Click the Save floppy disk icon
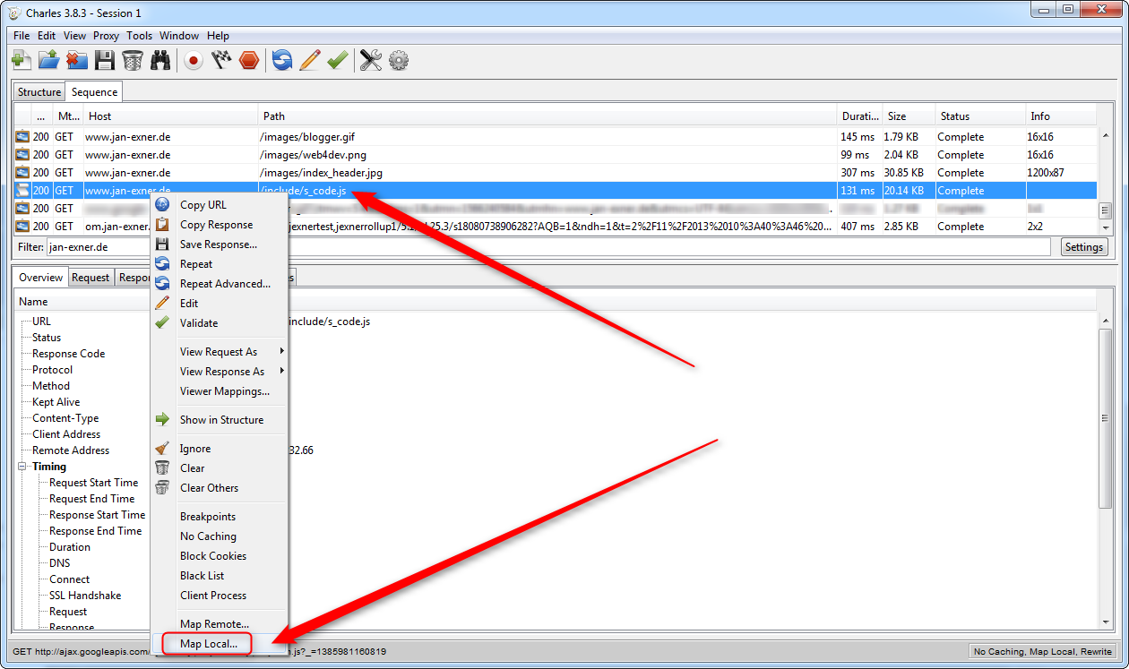Image resolution: width=1129 pixels, height=669 pixels. [105, 60]
